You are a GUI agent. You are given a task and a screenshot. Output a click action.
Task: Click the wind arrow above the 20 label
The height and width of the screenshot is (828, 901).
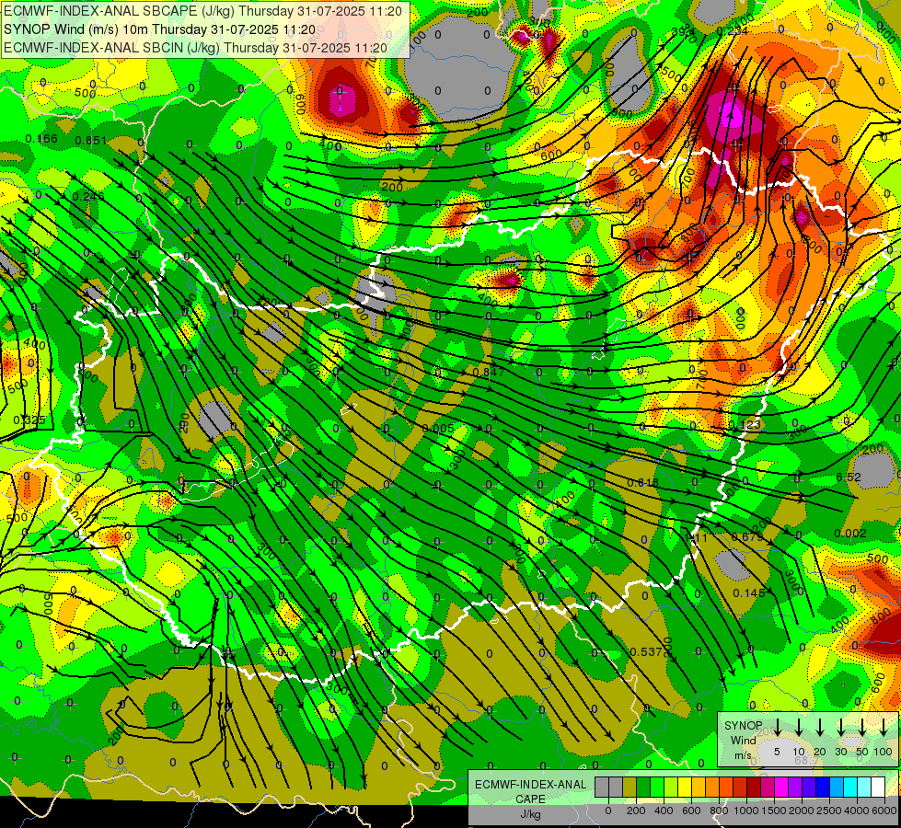point(820,726)
